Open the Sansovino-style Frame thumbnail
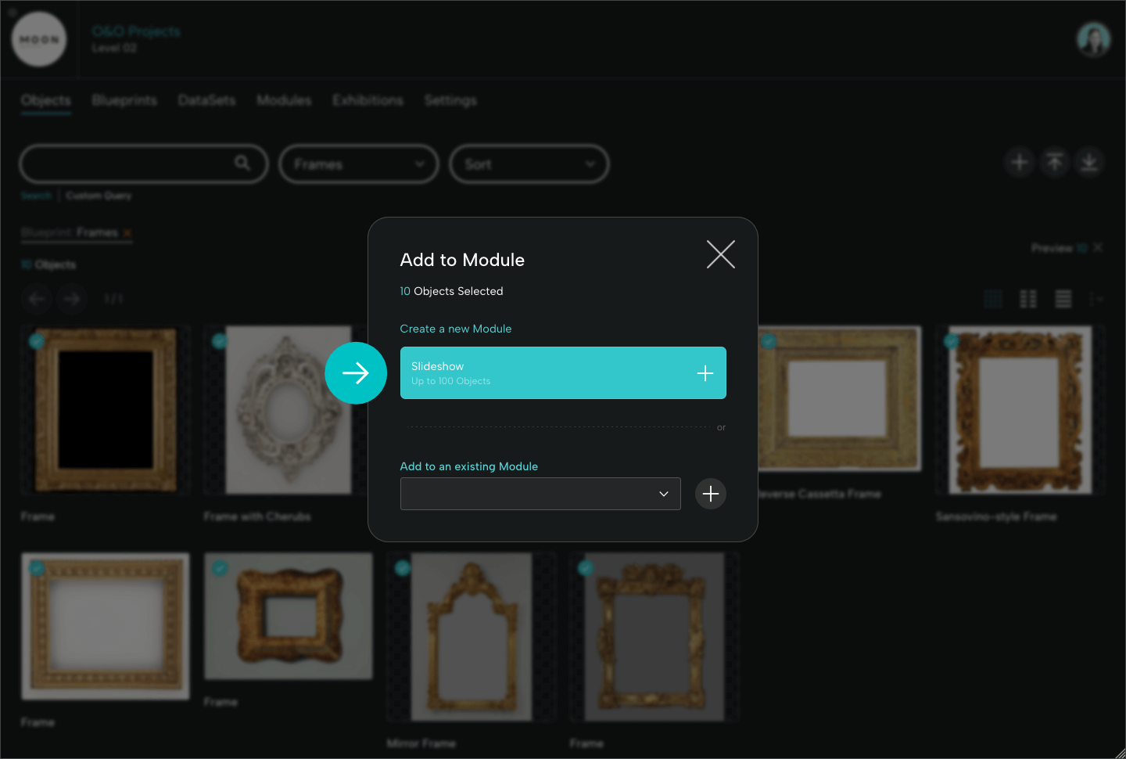The width and height of the screenshot is (1126, 759). [1020, 410]
